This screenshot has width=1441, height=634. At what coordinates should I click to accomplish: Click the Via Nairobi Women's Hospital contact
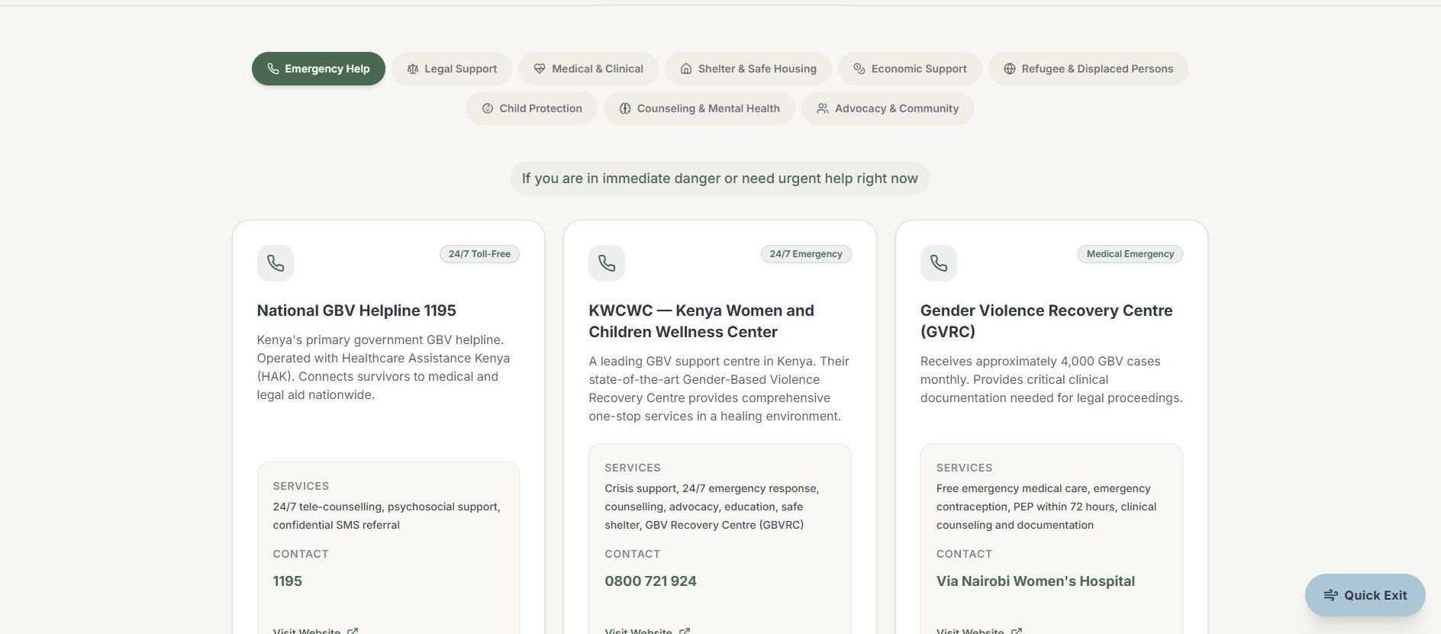1036,581
